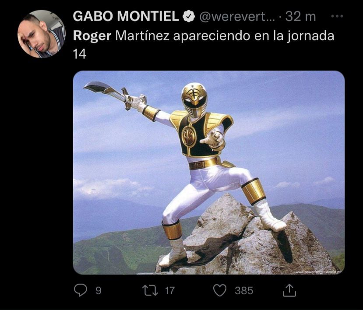
Task: Click the watermark URL in image corner
Action: click(319, 272)
